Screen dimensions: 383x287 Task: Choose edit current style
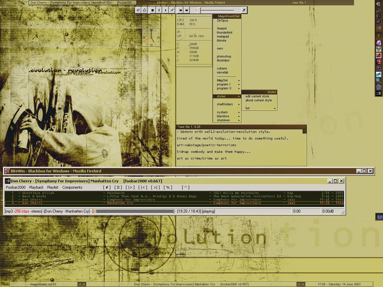point(259,96)
